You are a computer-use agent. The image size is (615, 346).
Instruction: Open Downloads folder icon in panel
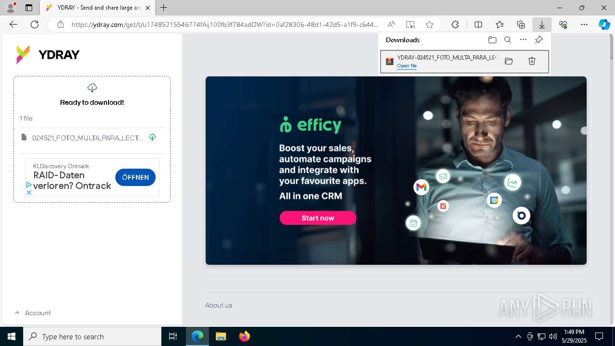(x=492, y=40)
